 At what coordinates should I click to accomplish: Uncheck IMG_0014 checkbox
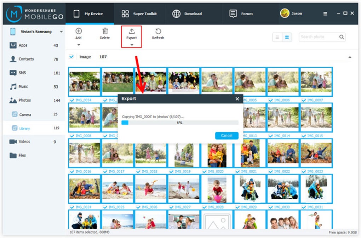(271, 136)
